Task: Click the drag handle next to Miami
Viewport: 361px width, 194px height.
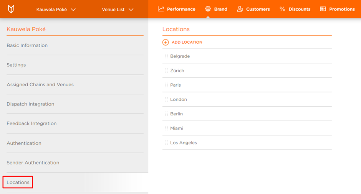Action: click(x=166, y=128)
